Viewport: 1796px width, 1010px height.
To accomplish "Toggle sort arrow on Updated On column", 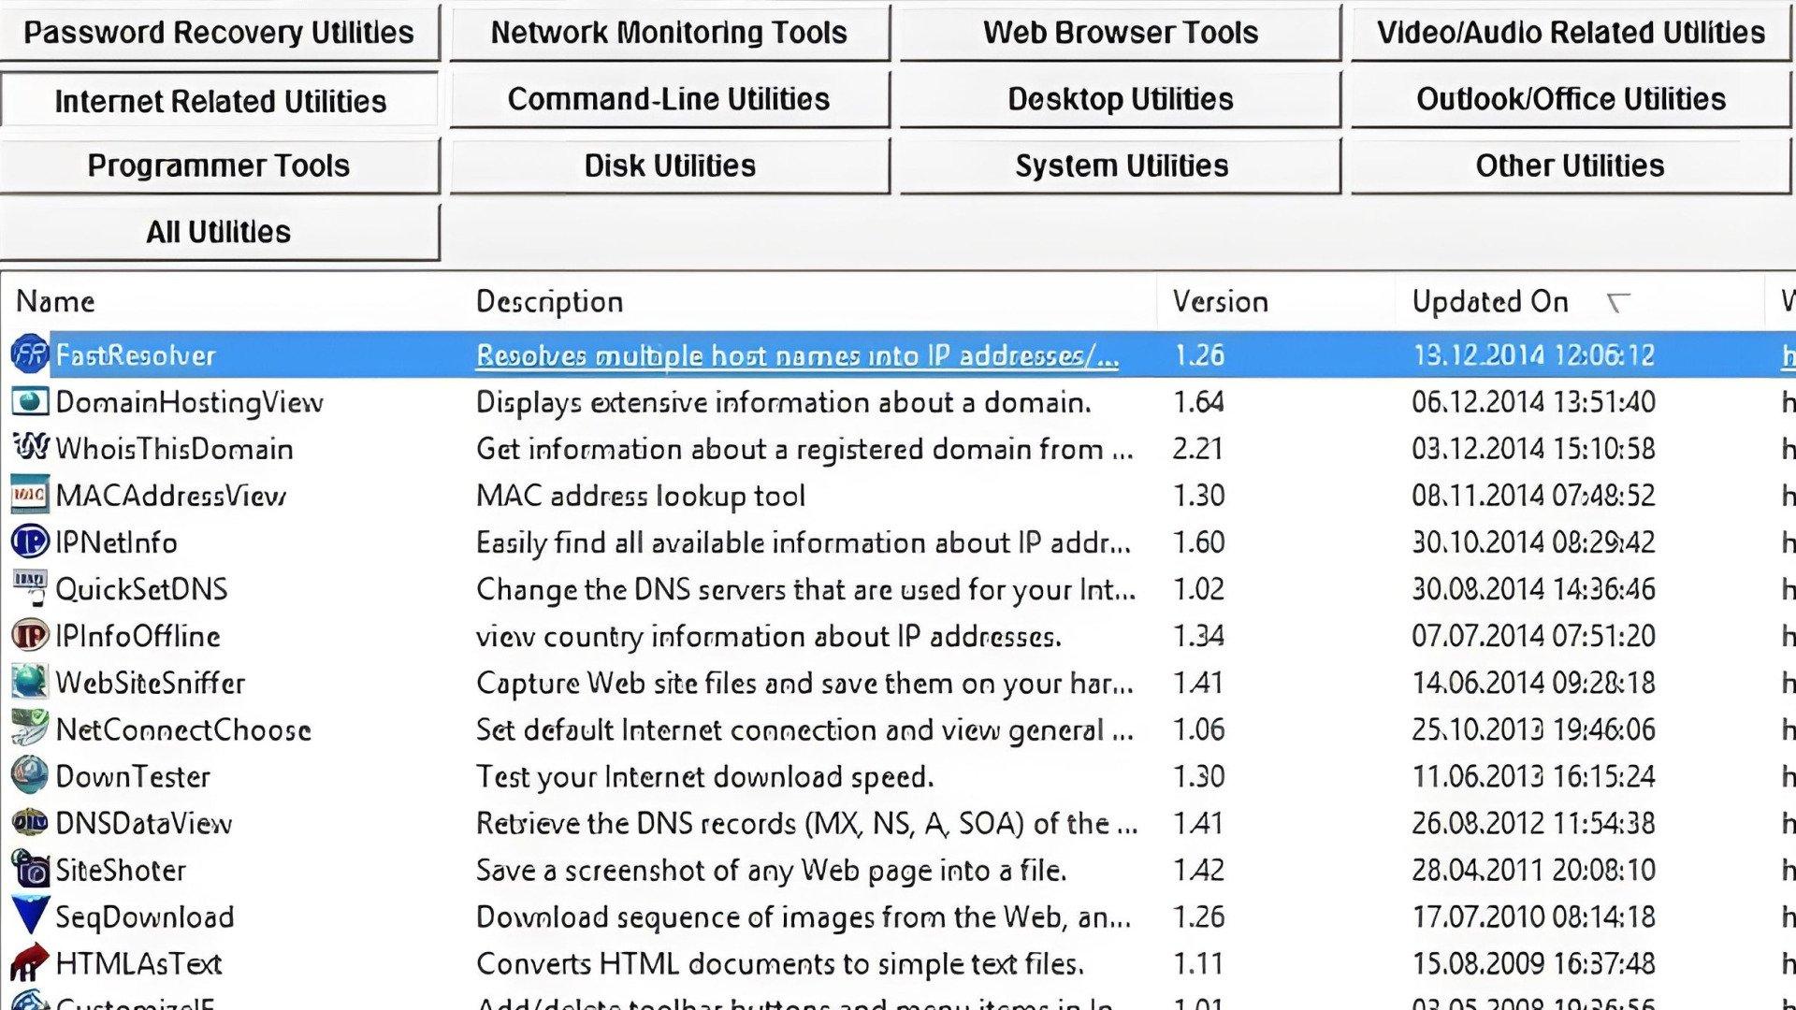I will 1618,301.
